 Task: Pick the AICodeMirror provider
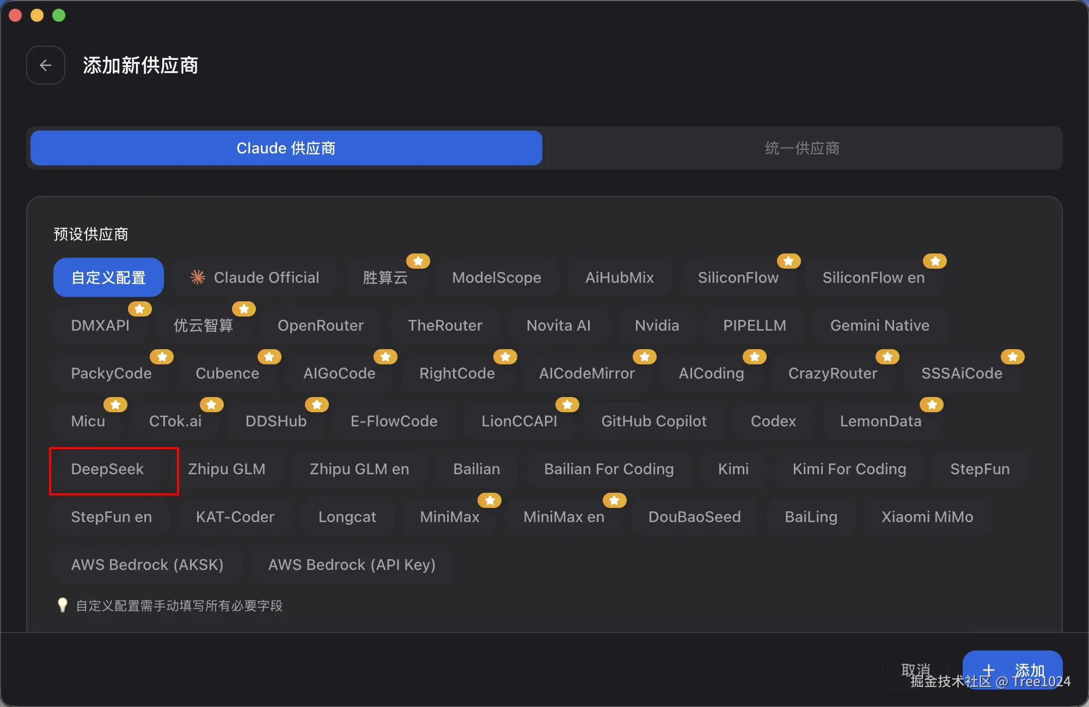point(586,373)
